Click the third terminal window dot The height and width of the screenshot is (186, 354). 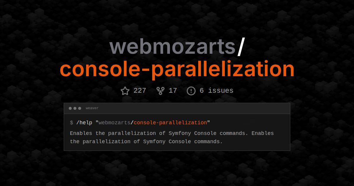pyautogui.click(x=80, y=108)
